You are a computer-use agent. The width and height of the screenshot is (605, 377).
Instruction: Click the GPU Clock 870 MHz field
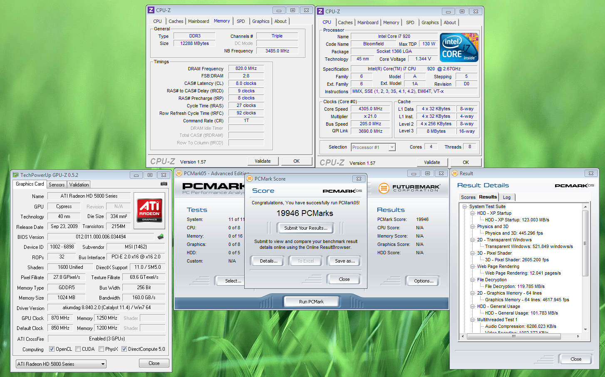pyautogui.click(x=60, y=318)
